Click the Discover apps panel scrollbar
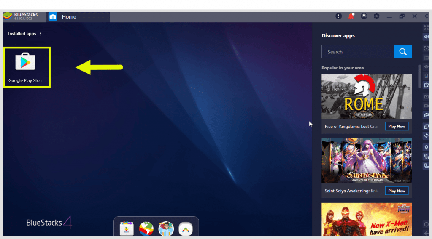Viewport: 432px width, 239px height. (x=420, y=76)
